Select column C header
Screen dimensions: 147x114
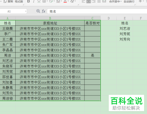click(93, 18)
